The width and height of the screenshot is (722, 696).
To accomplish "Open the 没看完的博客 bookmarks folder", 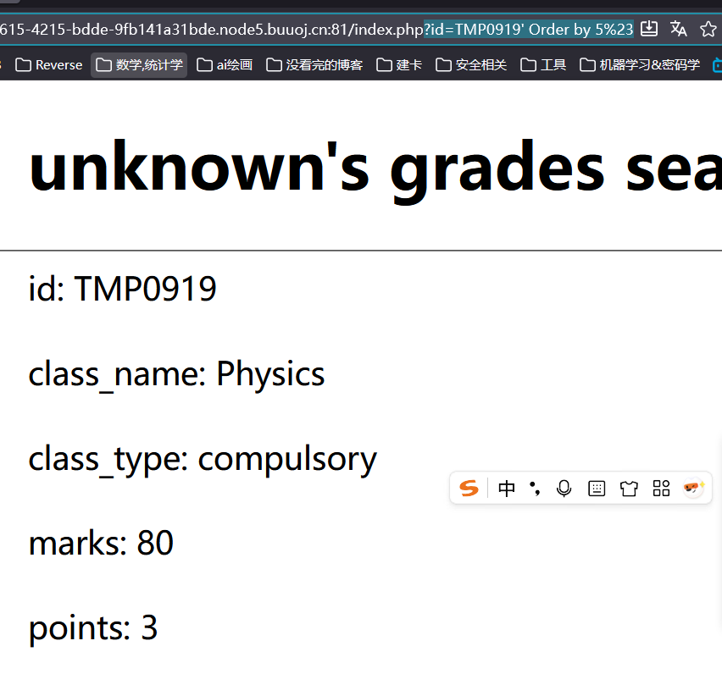I will 315,65.
